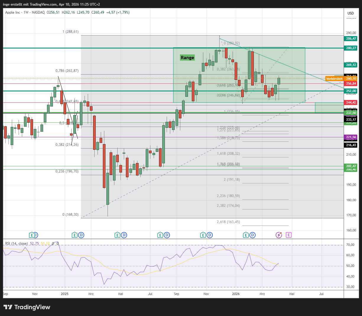The height and width of the screenshot is (316, 362).
Task: Click the red 256,84 price label
Action: 351,84
